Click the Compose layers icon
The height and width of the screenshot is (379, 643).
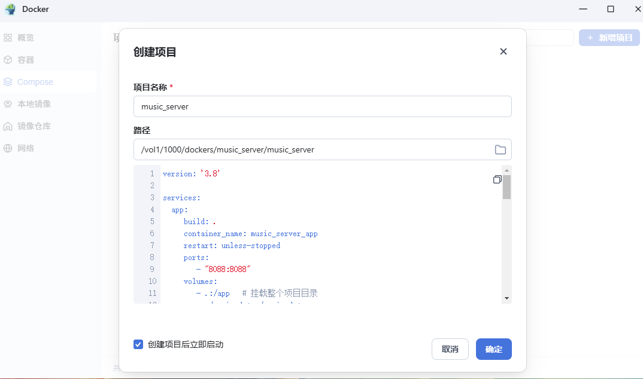point(8,82)
